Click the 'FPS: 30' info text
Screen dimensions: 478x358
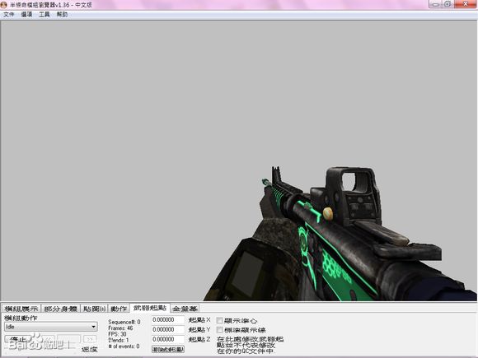(x=117, y=334)
